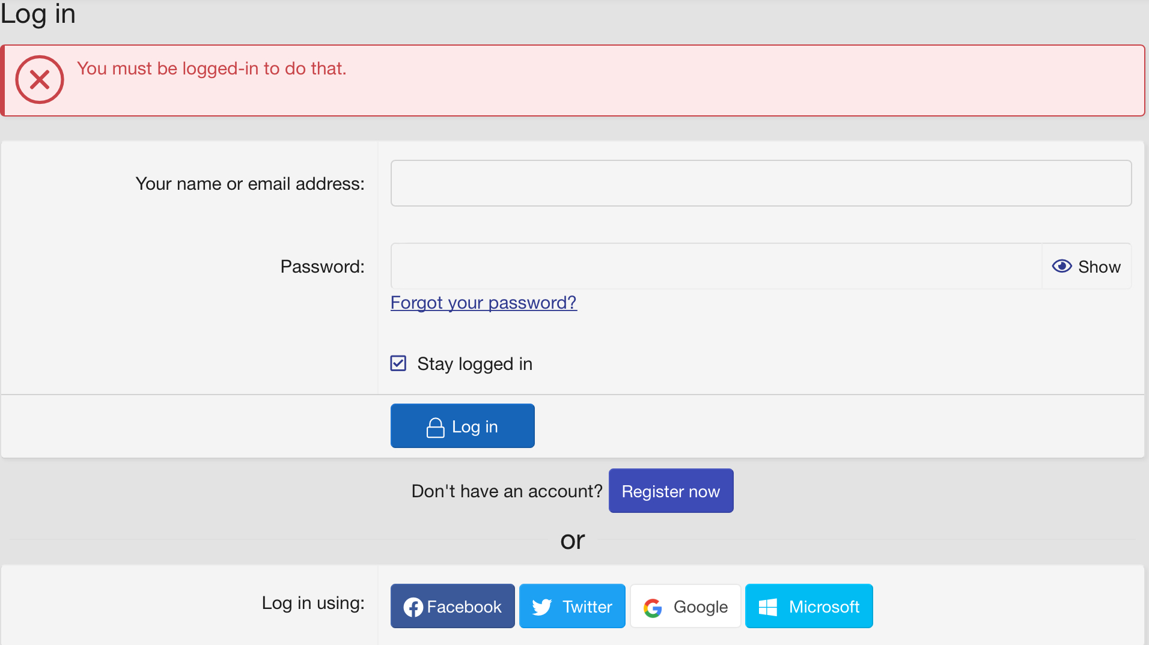
Task: Click the Twitter bird icon
Action: (x=541, y=607)
